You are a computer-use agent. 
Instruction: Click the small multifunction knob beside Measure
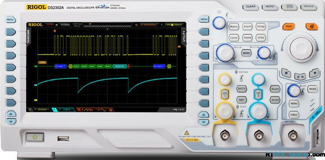pyautogui.click(x=220, y=23)
